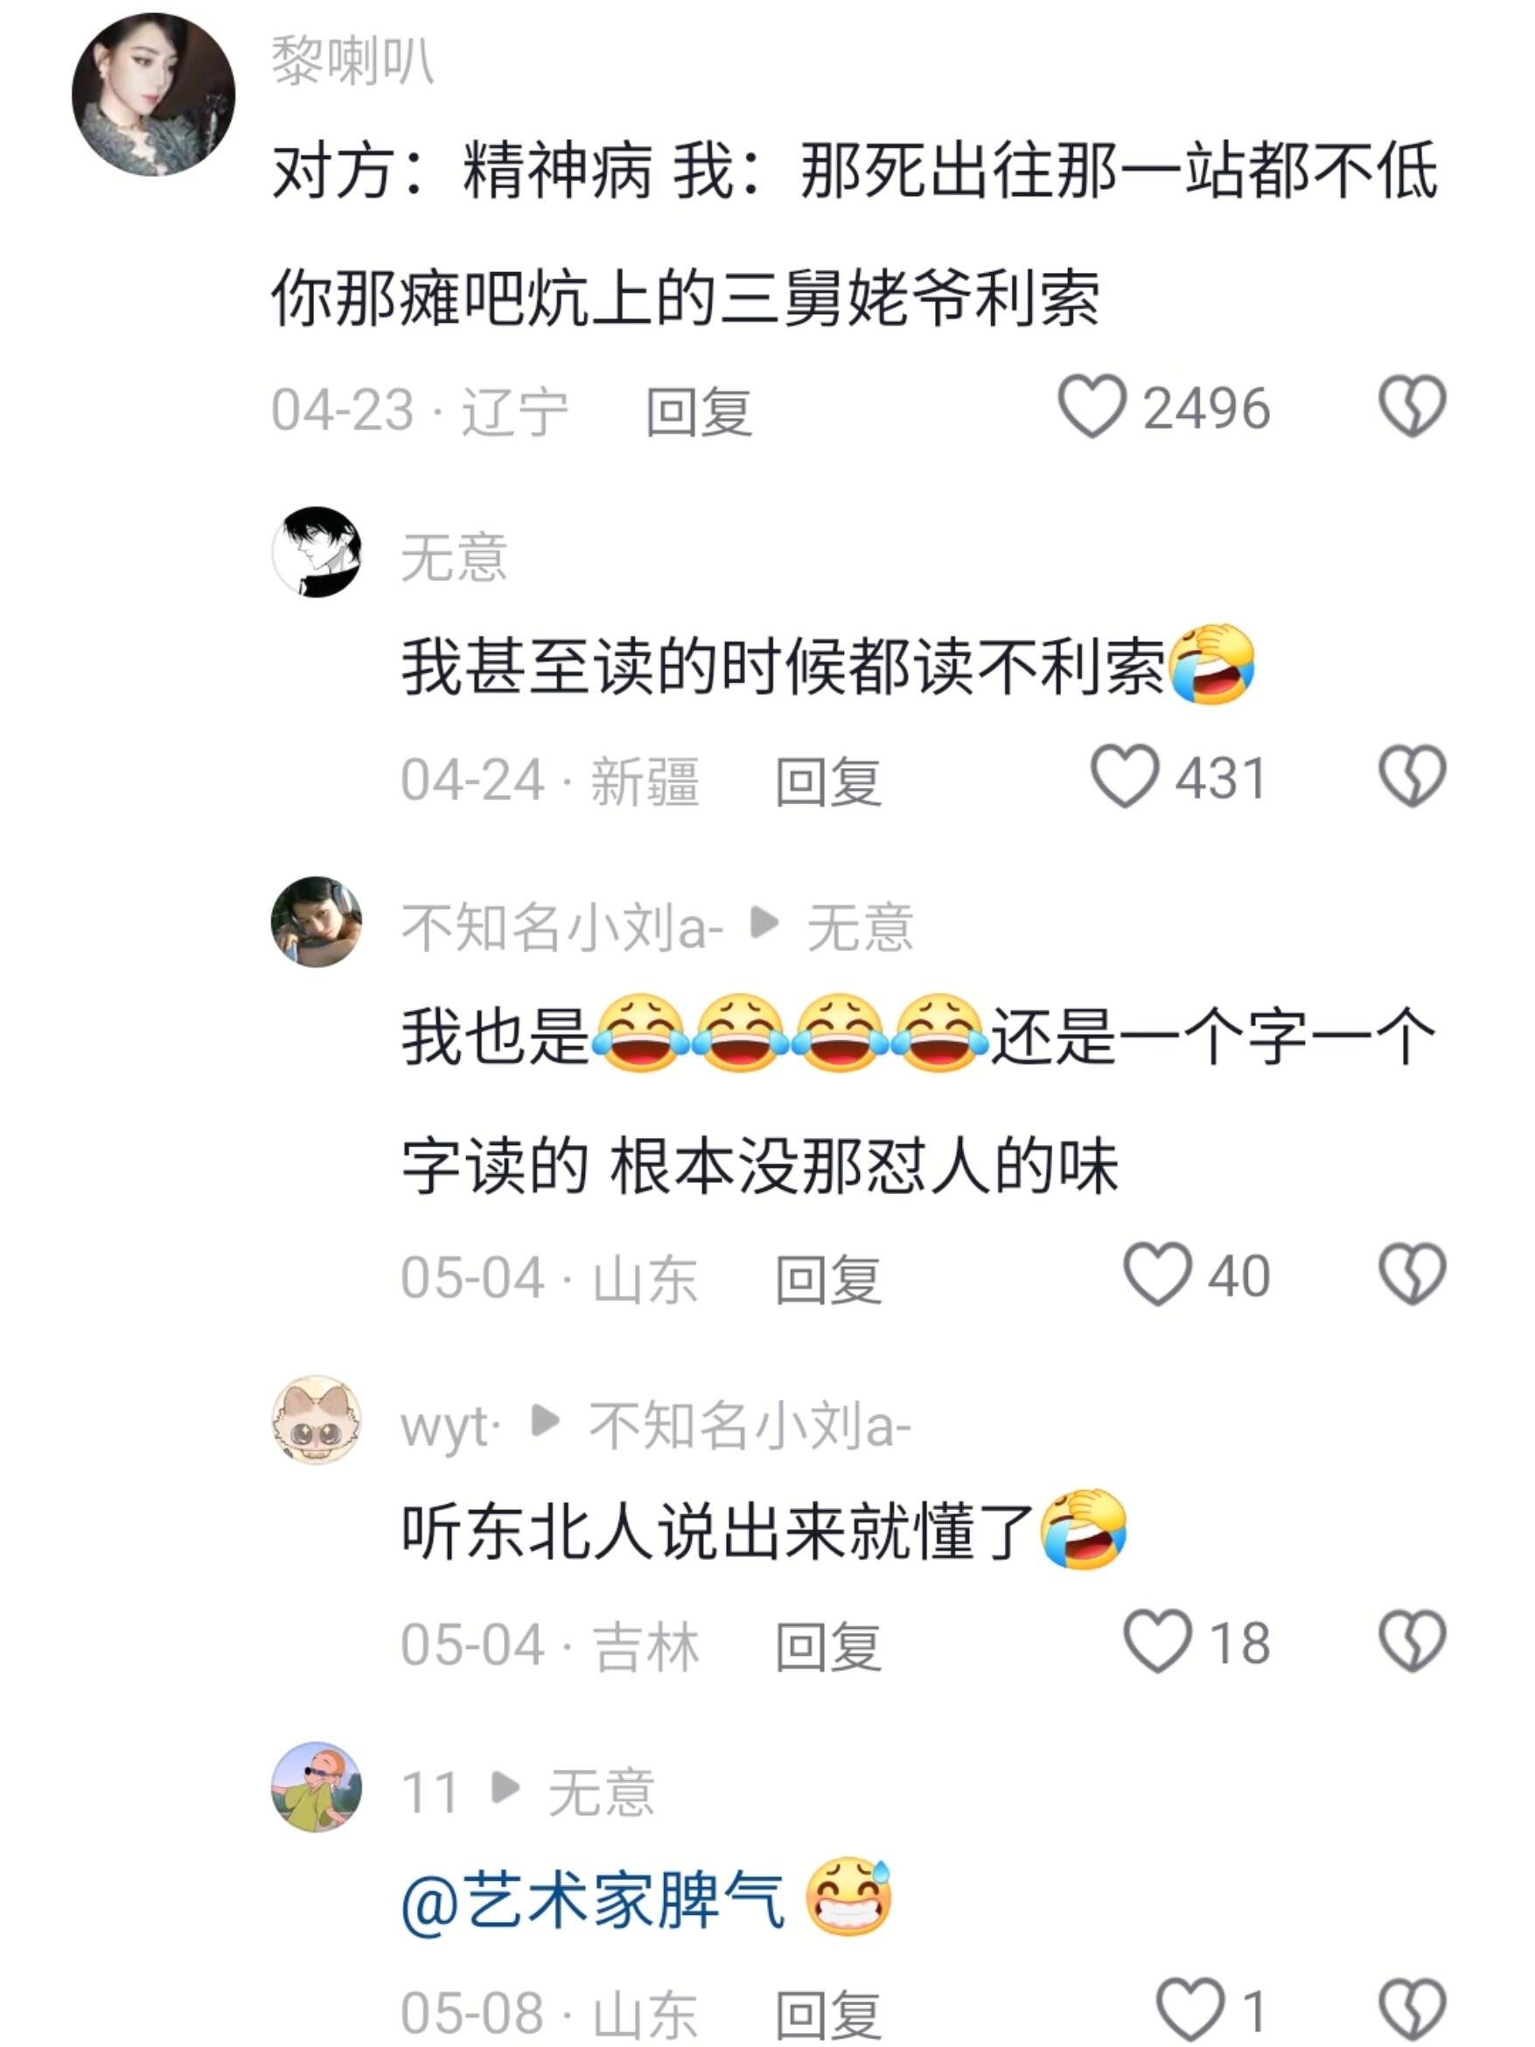The height and width of the screenshot is (2047, 1535).
Task: Open the @艺术家脾气 mention link
Action: [592, 1899]
